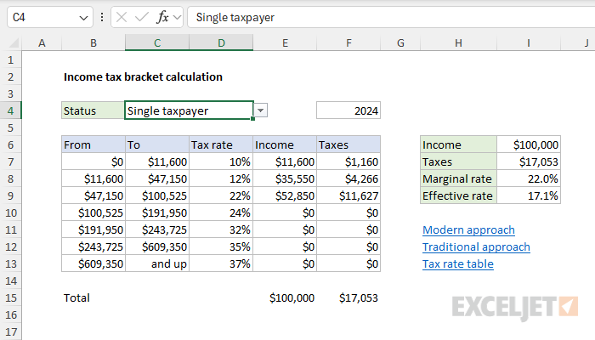
Task: Open the Status dropdown next to Single taxpayer
Action: point(261,110)
